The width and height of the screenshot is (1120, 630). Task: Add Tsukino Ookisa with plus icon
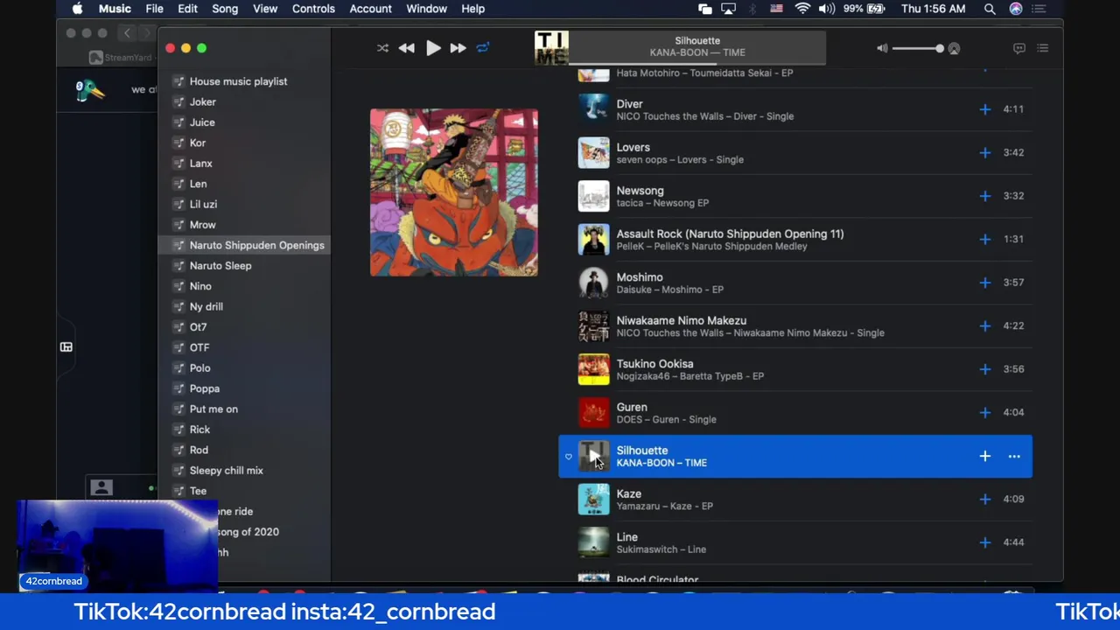[985, 369]
